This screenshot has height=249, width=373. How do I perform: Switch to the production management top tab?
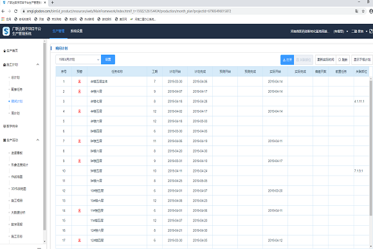point(59,31)
